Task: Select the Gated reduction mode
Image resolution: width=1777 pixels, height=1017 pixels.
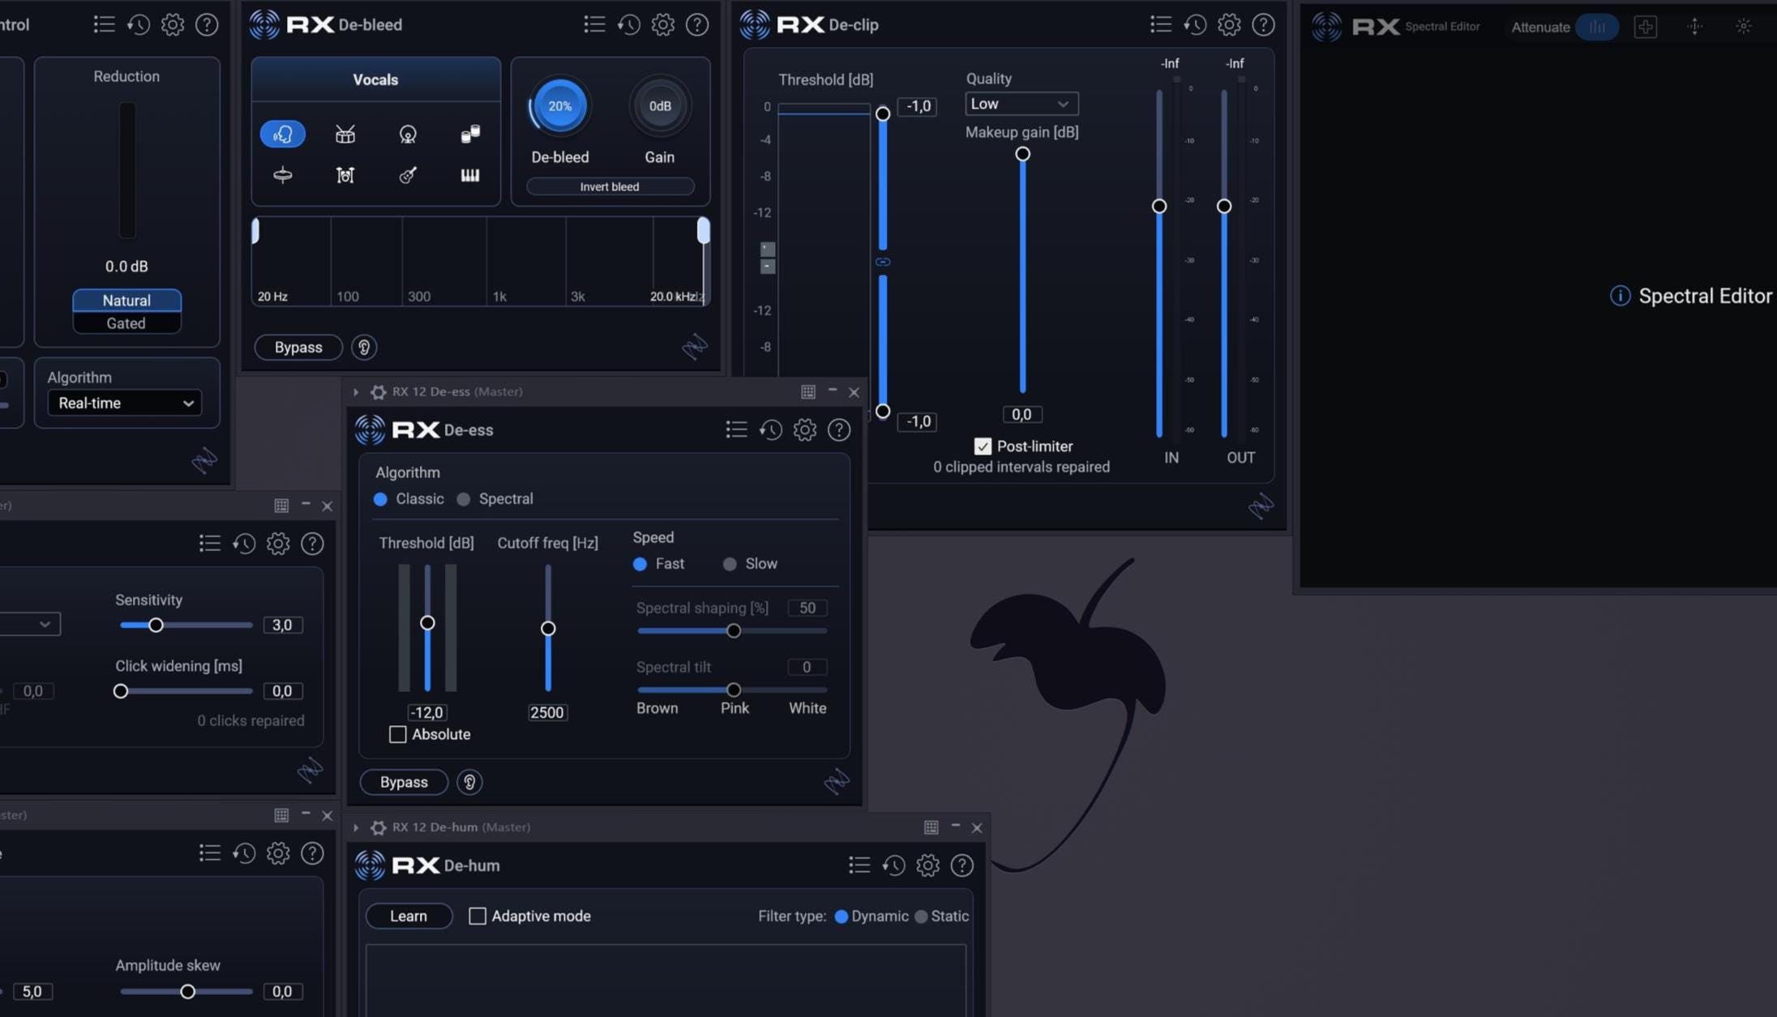Action: click(126, 323)
